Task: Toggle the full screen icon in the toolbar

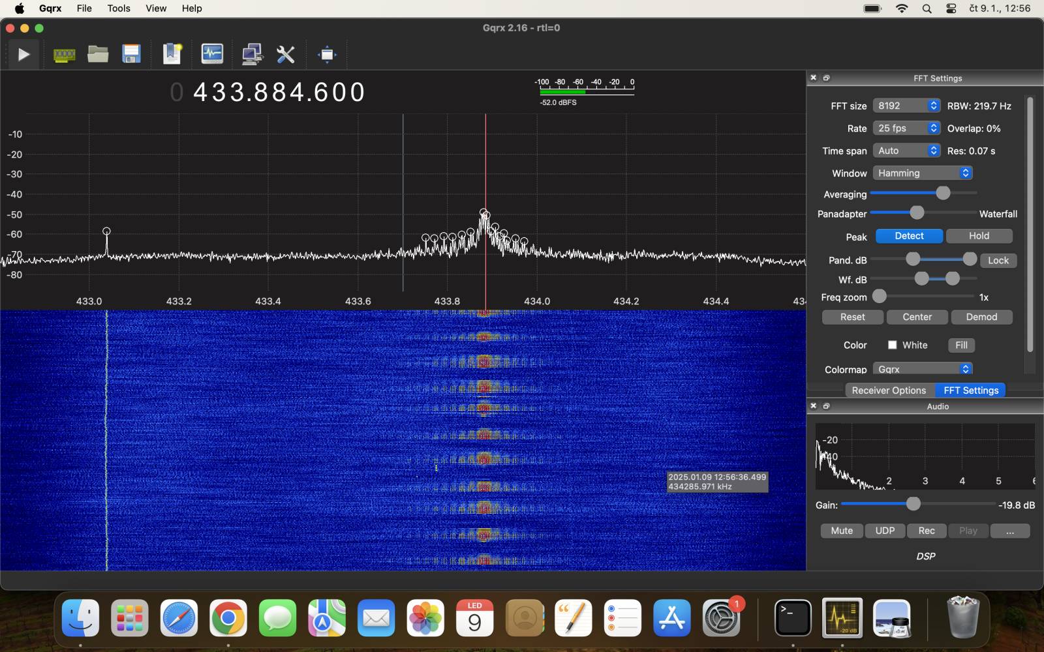Action: [x=327, y=54]
